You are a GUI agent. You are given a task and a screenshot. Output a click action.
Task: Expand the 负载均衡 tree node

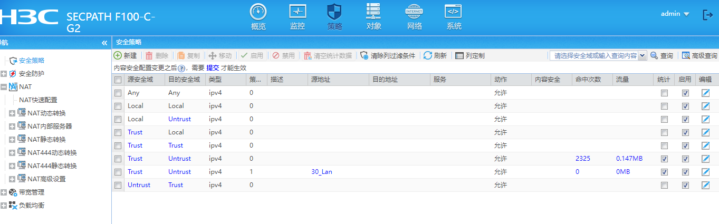[x=4, y=206]
